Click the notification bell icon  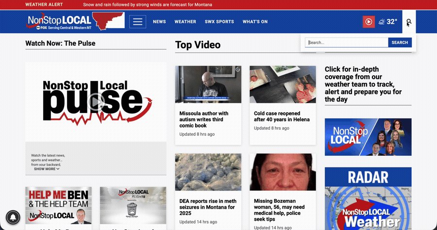click(13, 217)
